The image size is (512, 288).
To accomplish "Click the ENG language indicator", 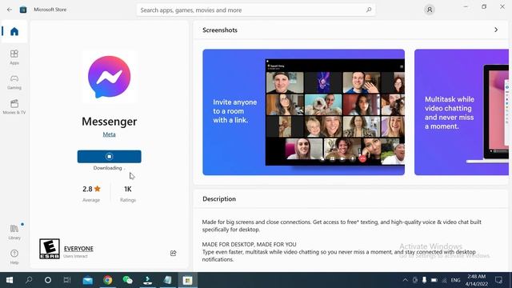I will tap(455, 280).
